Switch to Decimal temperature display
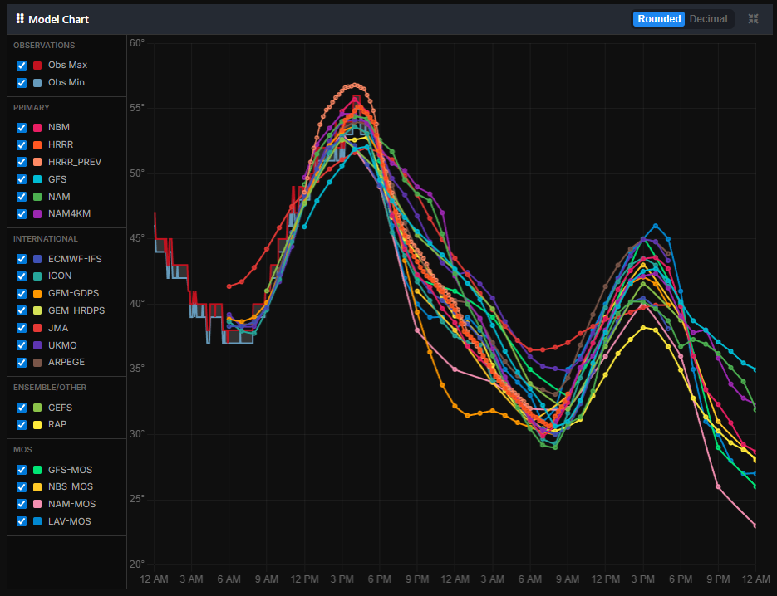The image size is (777, 596). coord(708,18)
